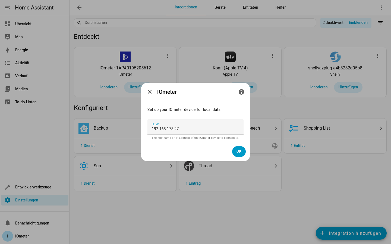Go back with the arrow icon
Image resolution: width=391 pixels, height=244 pixels.
[x=79, y=8]
